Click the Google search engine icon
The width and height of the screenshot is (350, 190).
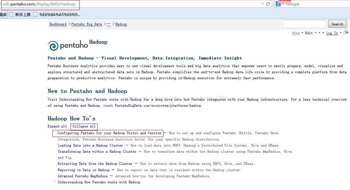[x=278, y=4]
